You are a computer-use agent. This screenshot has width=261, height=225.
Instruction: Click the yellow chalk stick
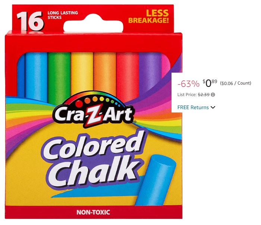point(82,73)
